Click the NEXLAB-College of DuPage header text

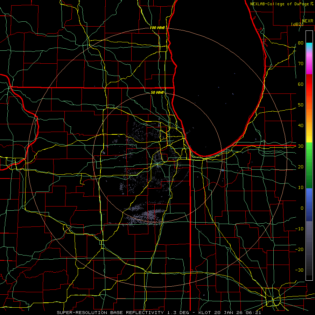click(x=279, y=4)
